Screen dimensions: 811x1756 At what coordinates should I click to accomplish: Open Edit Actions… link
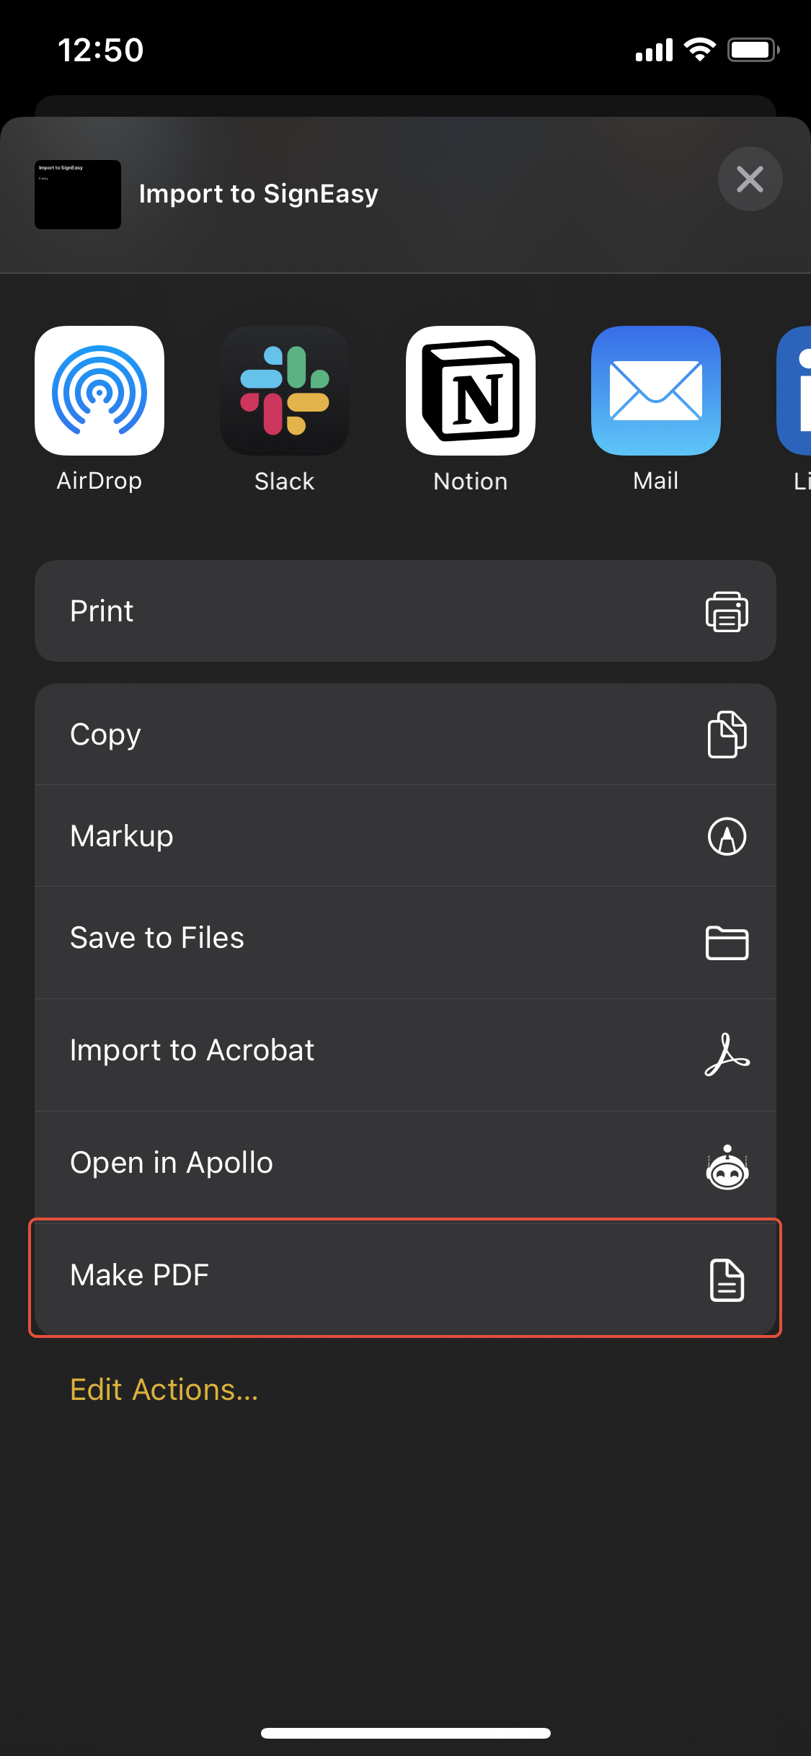pos(164,1390)
